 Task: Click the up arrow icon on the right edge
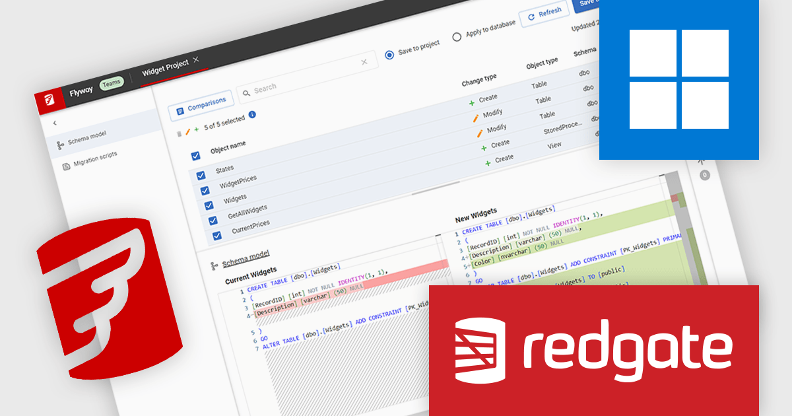coord(701,161)
